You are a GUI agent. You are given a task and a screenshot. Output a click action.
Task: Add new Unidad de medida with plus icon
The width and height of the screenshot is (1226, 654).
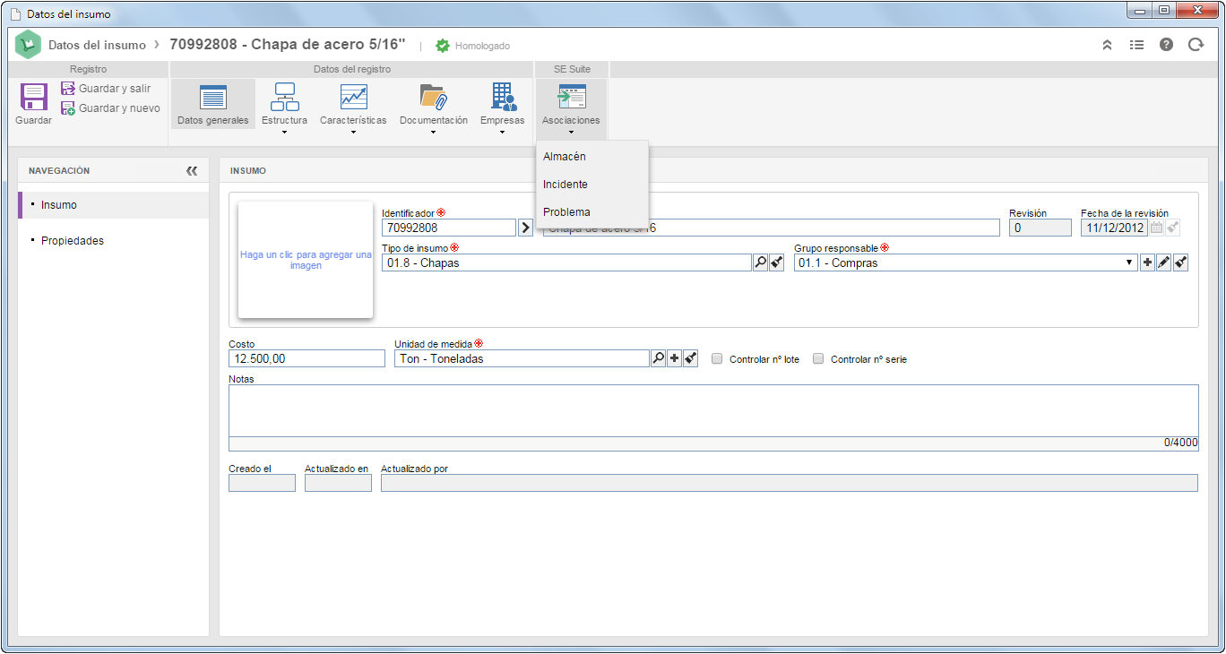click(674, 358)
